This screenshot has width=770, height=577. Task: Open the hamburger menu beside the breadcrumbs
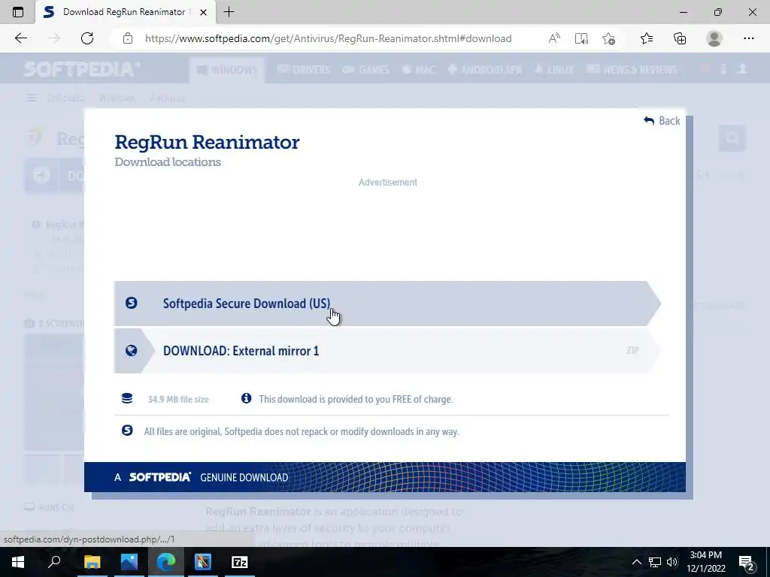click(32, 98)
